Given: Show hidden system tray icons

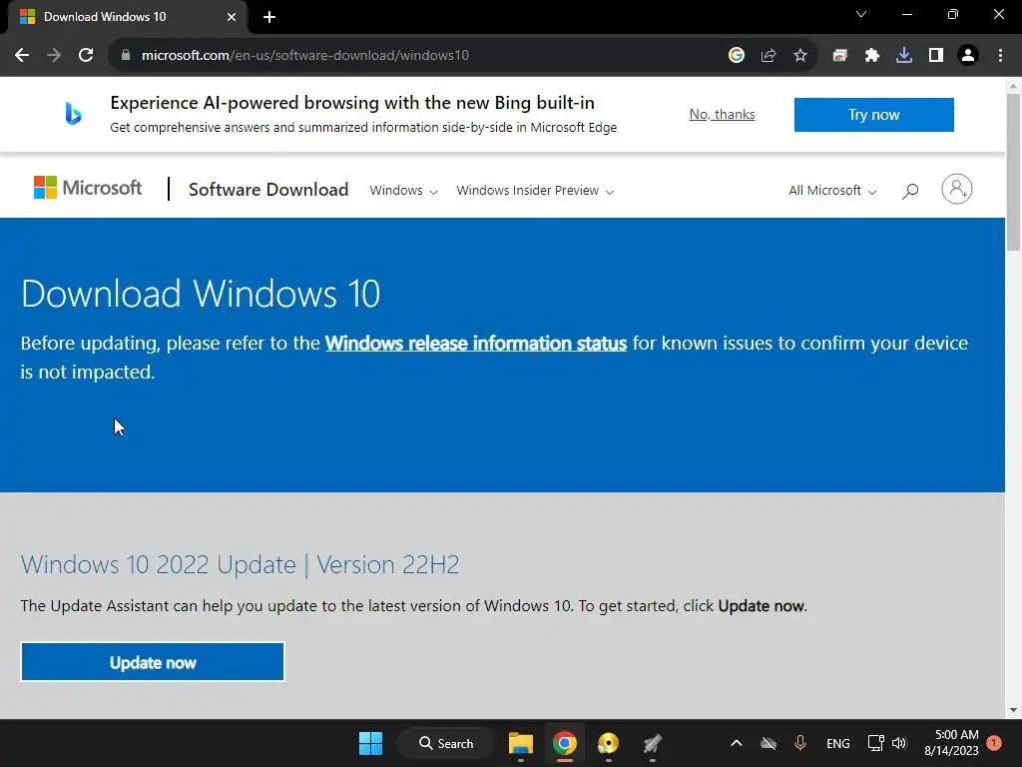Looking at the screenshot, I should click(736, 743).
